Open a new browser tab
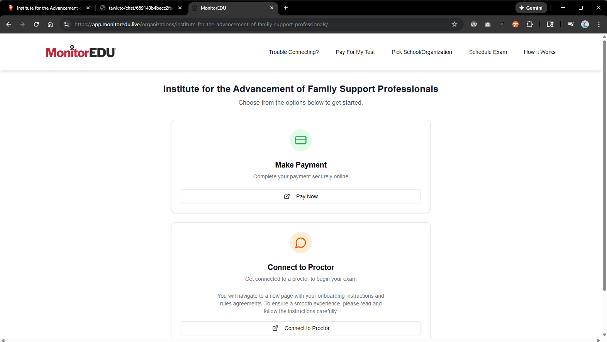Screen dimensions: 607x342 pyautogui.click(x=286, y=8)
